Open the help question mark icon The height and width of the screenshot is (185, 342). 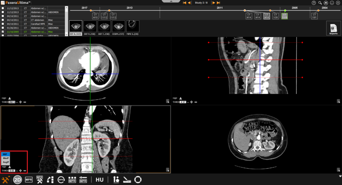click(314, 3)
